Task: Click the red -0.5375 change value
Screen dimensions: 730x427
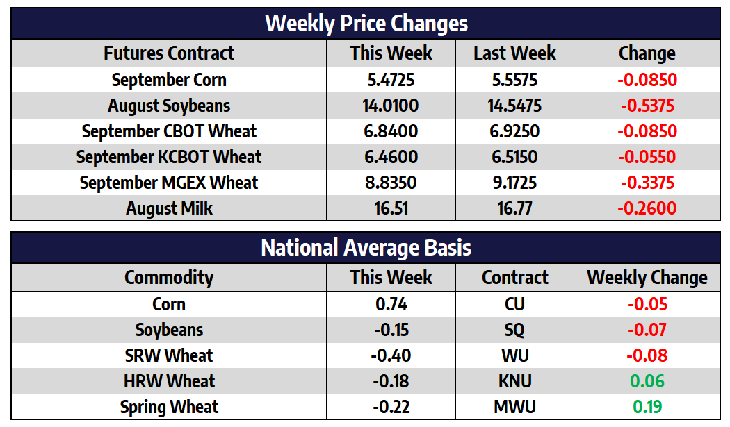Action: 647,106
